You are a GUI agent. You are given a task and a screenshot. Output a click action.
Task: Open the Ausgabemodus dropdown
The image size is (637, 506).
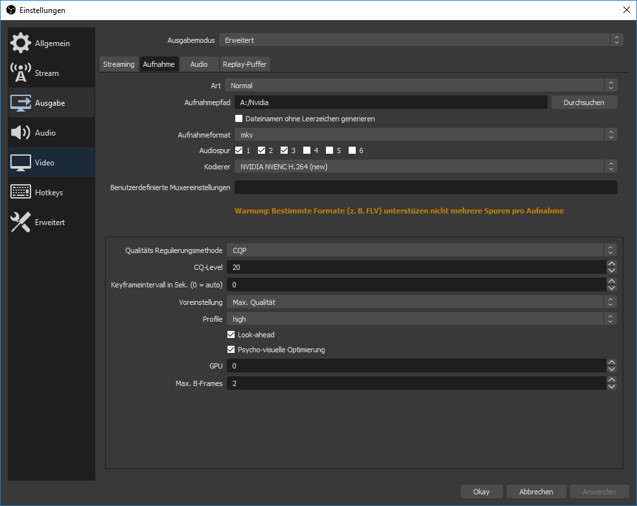pyautogui.click(x=421, y=40)
